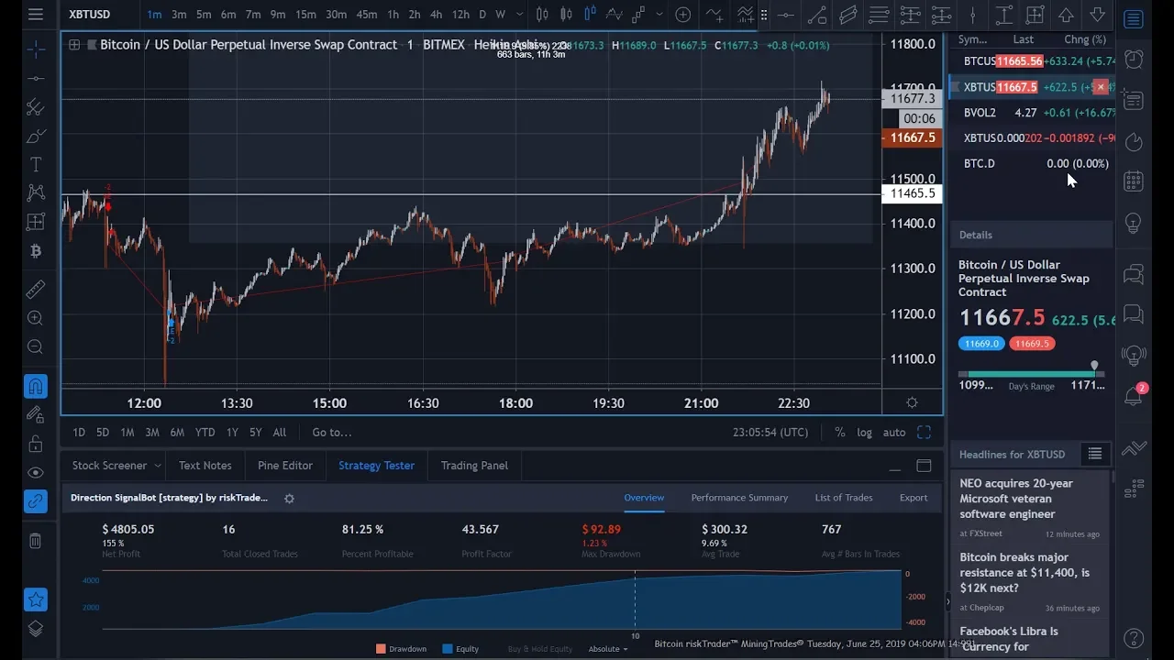Open the Pine Editor tab

(285, 466)
